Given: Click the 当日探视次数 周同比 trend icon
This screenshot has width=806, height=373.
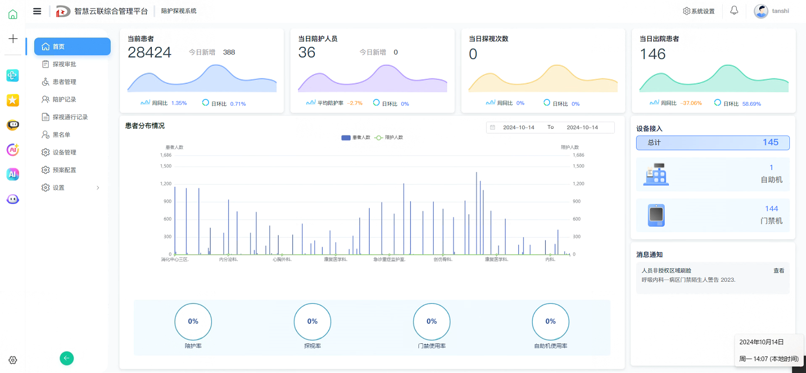Looking at the screenshot, I should (x=490, y=102).
